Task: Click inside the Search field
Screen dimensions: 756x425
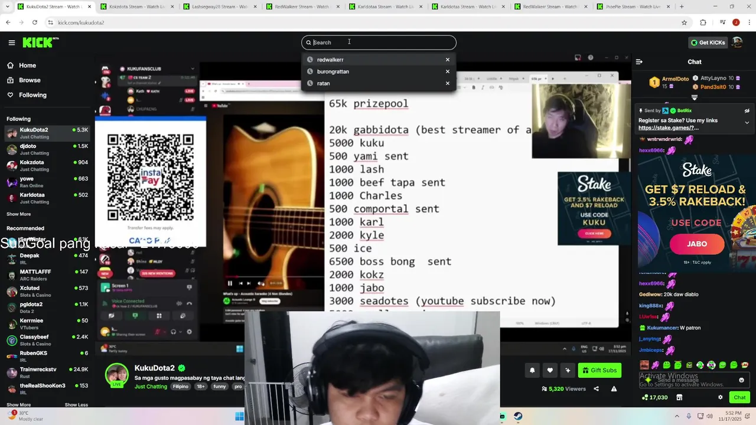Action: tap(379, 42)
